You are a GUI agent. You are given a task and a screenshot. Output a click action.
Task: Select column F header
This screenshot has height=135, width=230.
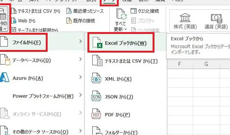179,64
